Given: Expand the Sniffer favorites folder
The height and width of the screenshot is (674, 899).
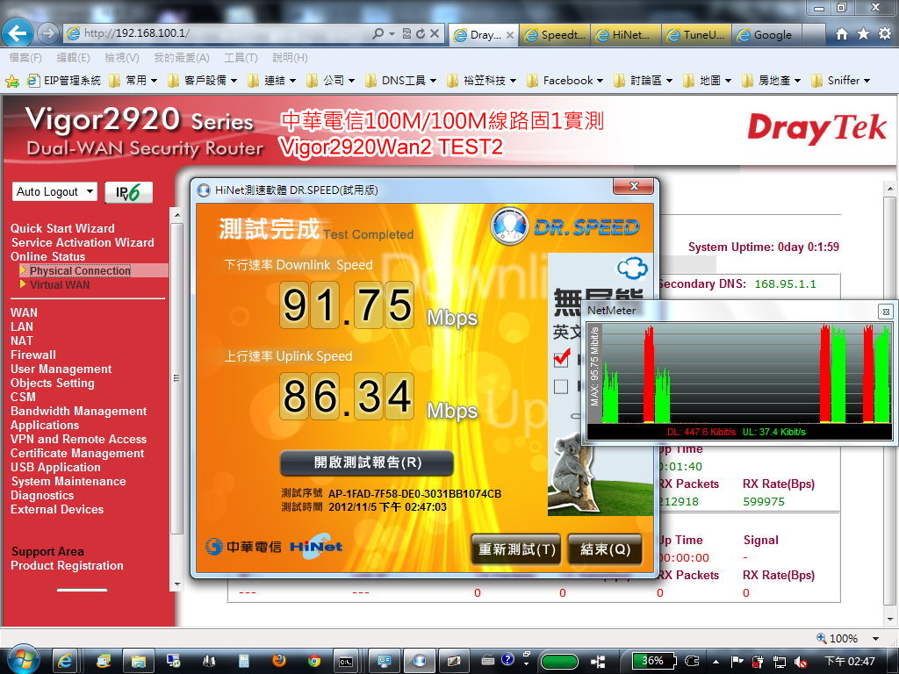Looking at the screenshot, I should coord(840,81).
